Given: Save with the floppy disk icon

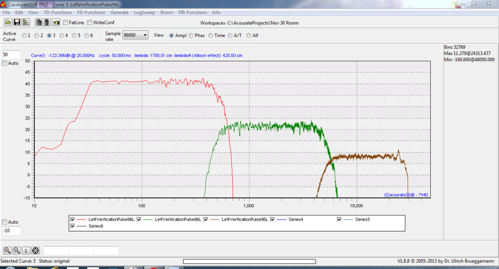Looking at the screenshot, I should click(17, 22).
